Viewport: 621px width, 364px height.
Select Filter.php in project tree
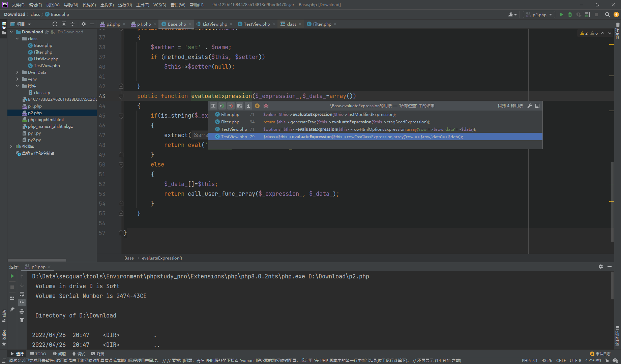(43, 52)
